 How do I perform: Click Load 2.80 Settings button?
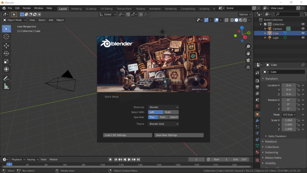click(x=127, y=135)
